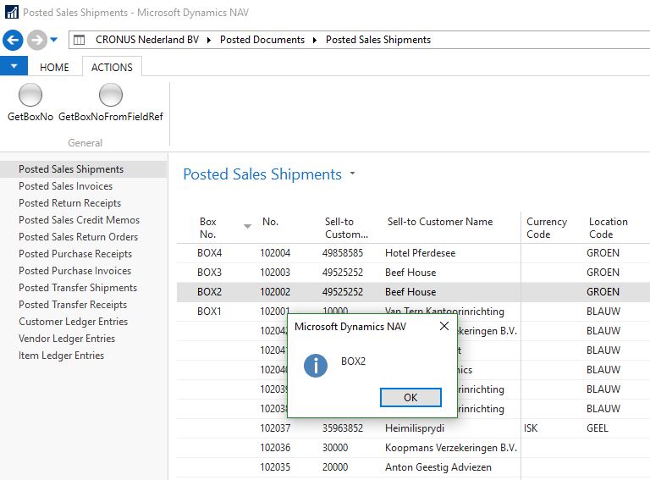This screenshot has height=480, width=650.
Task: Click the table icon in address bar
Action: (x=79, y=40)
